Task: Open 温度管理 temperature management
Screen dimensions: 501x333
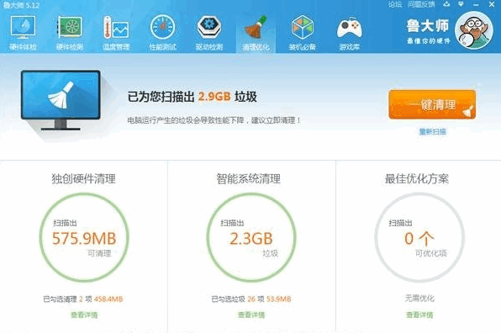Action: [116, 34]
